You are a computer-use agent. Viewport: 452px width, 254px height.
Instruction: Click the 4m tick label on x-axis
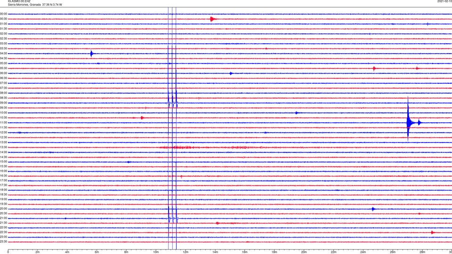(x=67, y=252)
